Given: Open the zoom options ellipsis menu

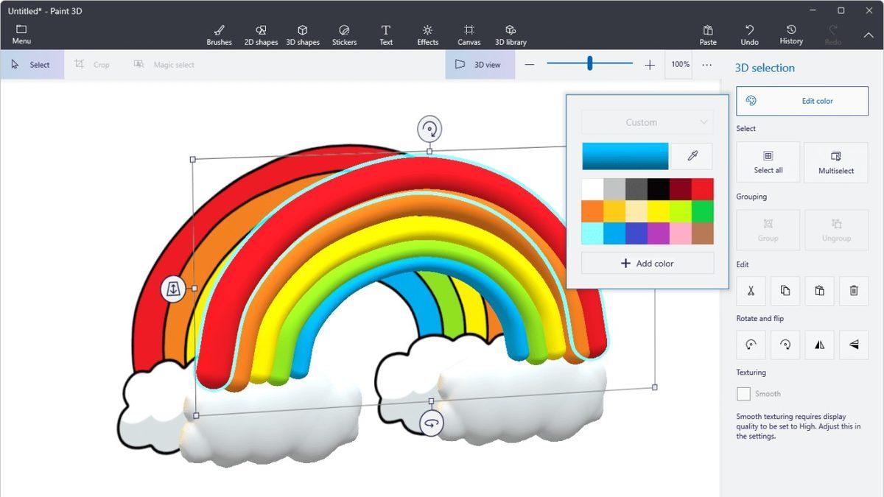Looking at the screenshot, I should (x=706, y=65).
